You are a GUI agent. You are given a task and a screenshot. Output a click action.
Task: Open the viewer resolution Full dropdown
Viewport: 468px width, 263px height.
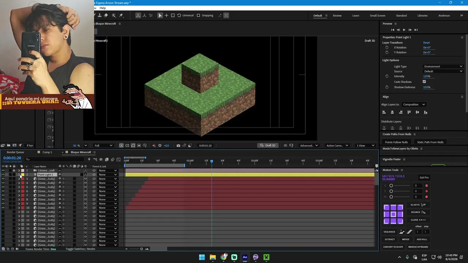coord(103,146)
